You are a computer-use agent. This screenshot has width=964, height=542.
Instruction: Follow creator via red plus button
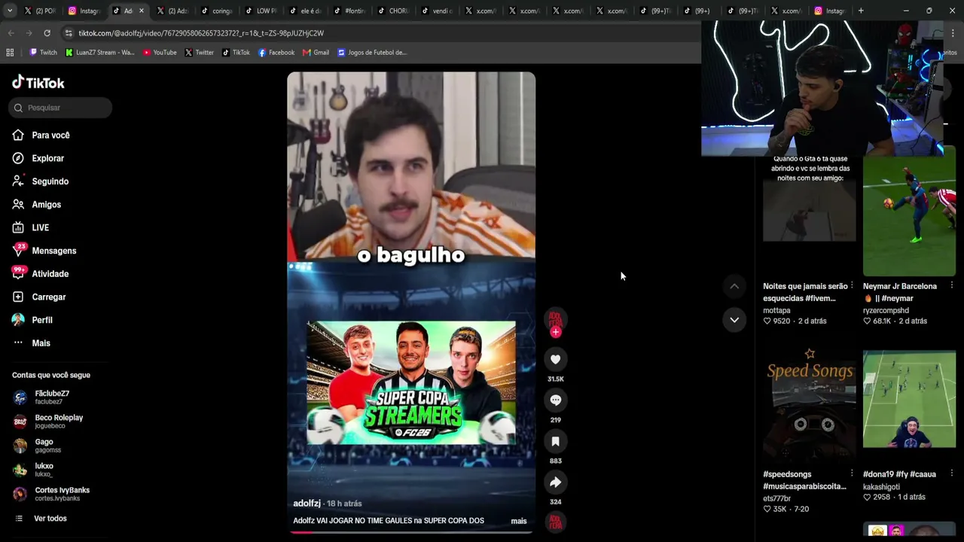point(555,332)
